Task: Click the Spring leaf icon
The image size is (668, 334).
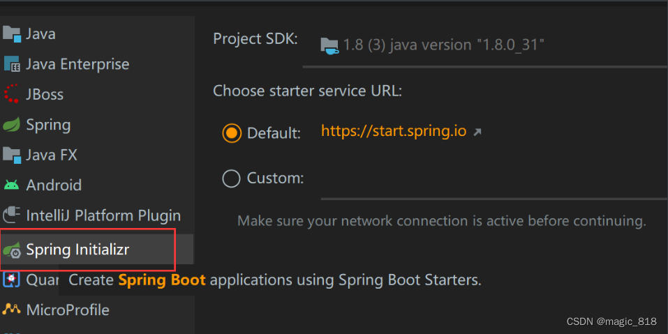Action: pyautogui.click(x=11, y=125)
